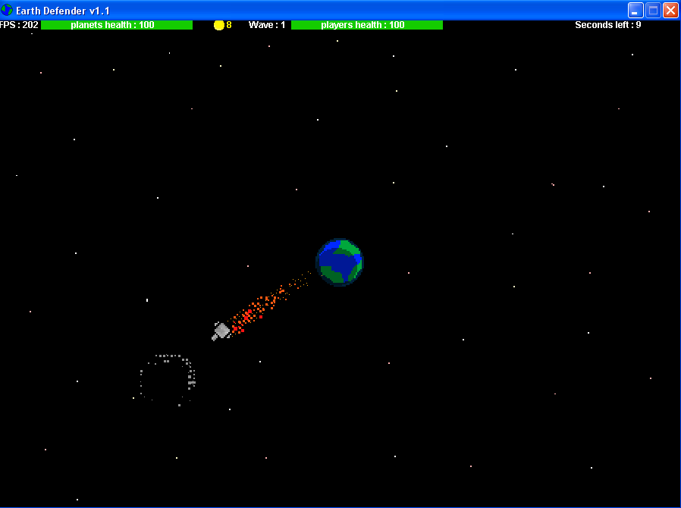Click the Earth planet in the center

[340, 262]
